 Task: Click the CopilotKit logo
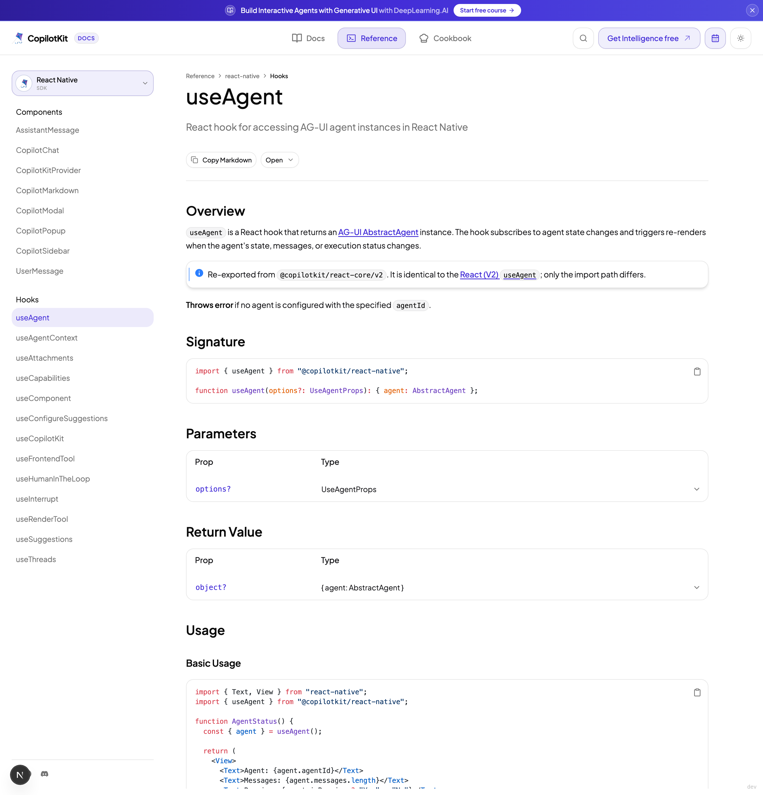[41, 38]
